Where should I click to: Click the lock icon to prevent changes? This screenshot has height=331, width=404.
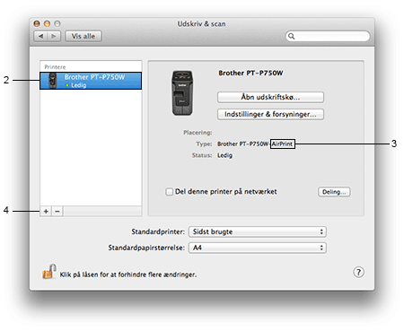pyautogui.click(x=49, y=271)
